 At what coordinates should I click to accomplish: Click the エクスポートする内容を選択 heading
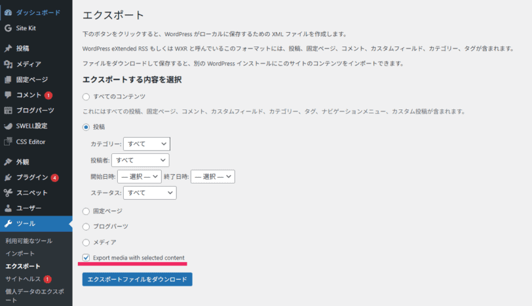tap(132, 80)
